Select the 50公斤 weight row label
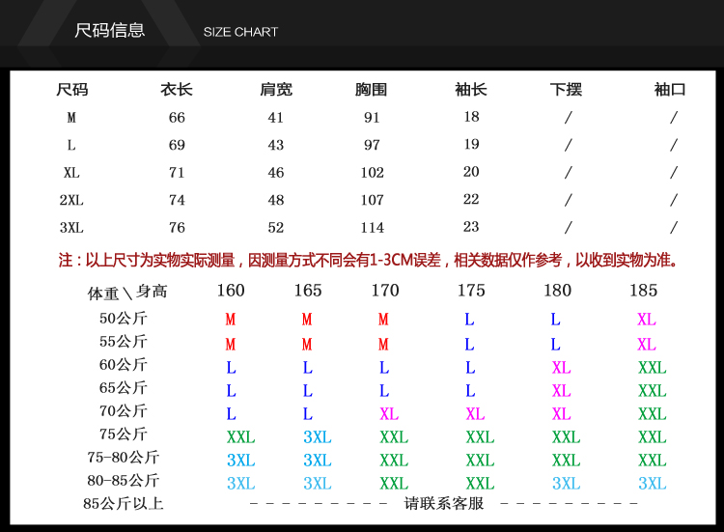The width and height of the screenshot is (724, 532). [x=124, y=318]
